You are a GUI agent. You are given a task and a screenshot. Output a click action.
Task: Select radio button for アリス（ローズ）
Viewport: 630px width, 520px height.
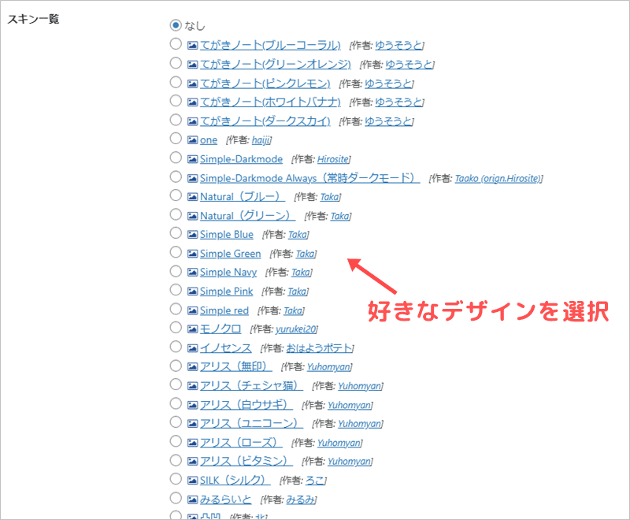(176, 442)
